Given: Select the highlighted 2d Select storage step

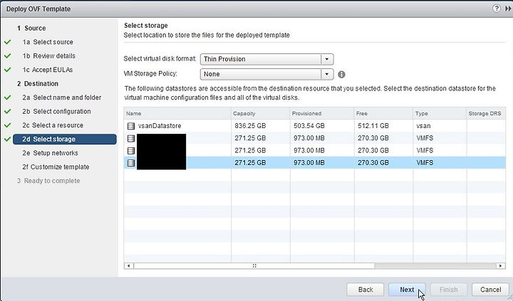Looking at the screenshot, I should [64, 139].
